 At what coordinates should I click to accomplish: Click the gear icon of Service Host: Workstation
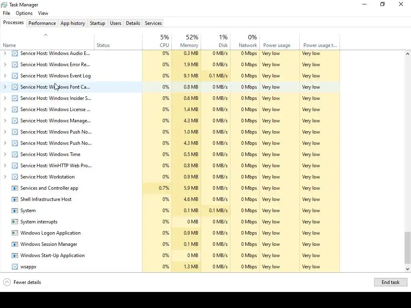click(15, 177)
